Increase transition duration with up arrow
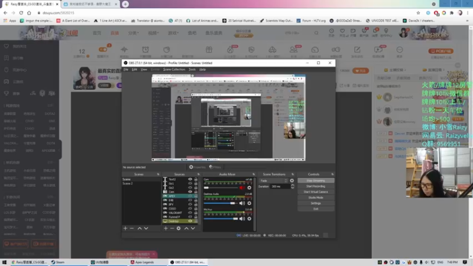 (292, 185)
